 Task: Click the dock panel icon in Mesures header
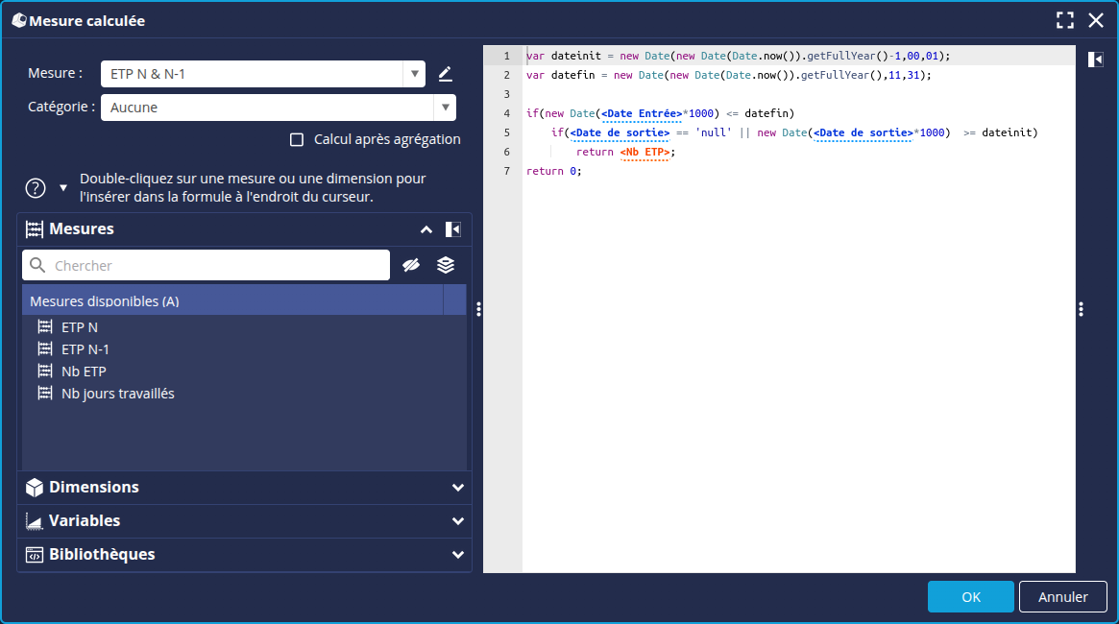(x=453, y=229)
